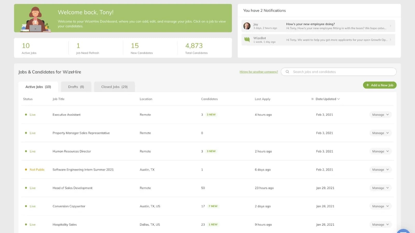The width and height of the screenshot is (415, 233).
Task: Open the chat bubble widget
Action: point(403,231)
